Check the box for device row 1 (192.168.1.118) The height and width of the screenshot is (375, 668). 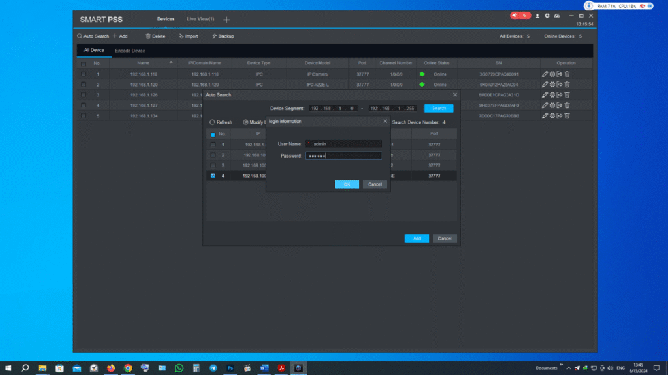(83, 74)
